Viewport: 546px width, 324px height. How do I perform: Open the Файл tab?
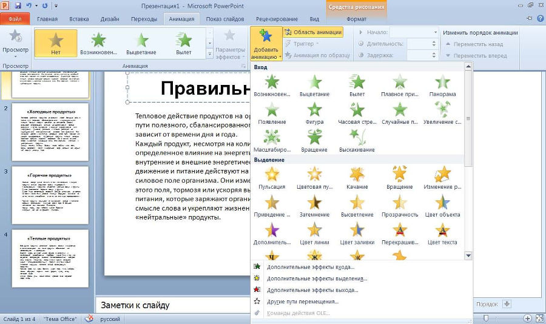tap(15, 19)
